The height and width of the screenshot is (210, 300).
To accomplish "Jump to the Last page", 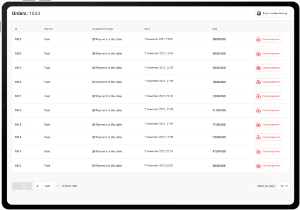I will pyautogui.click(x=48, y=186).
